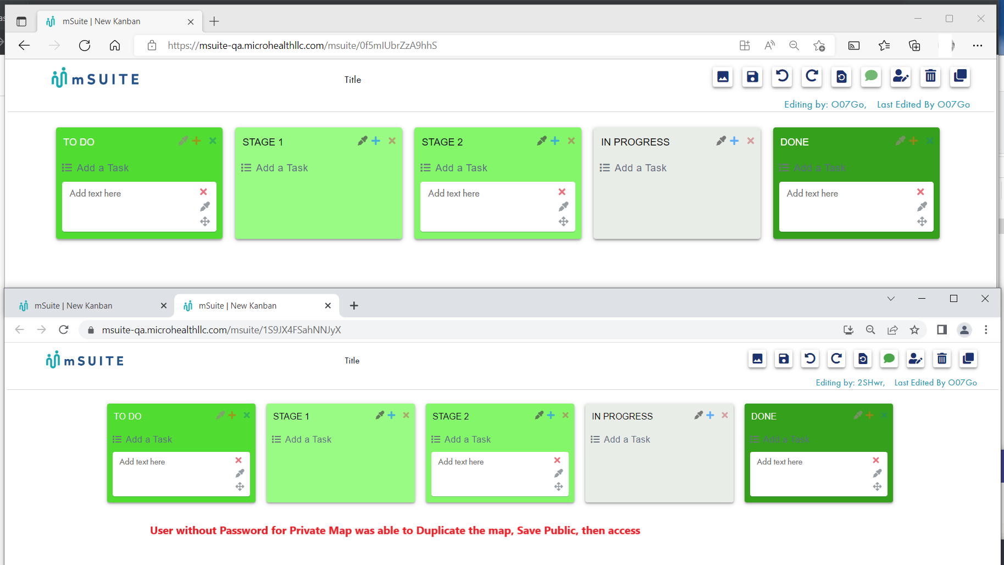Delete the task card in the DONE column
The width and height of the screenshot is (1004, 565).
(x=920, y=192)
